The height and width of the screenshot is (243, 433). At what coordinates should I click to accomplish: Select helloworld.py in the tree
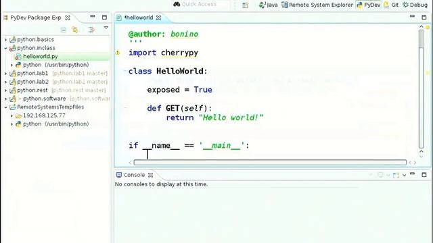point(41,57)
